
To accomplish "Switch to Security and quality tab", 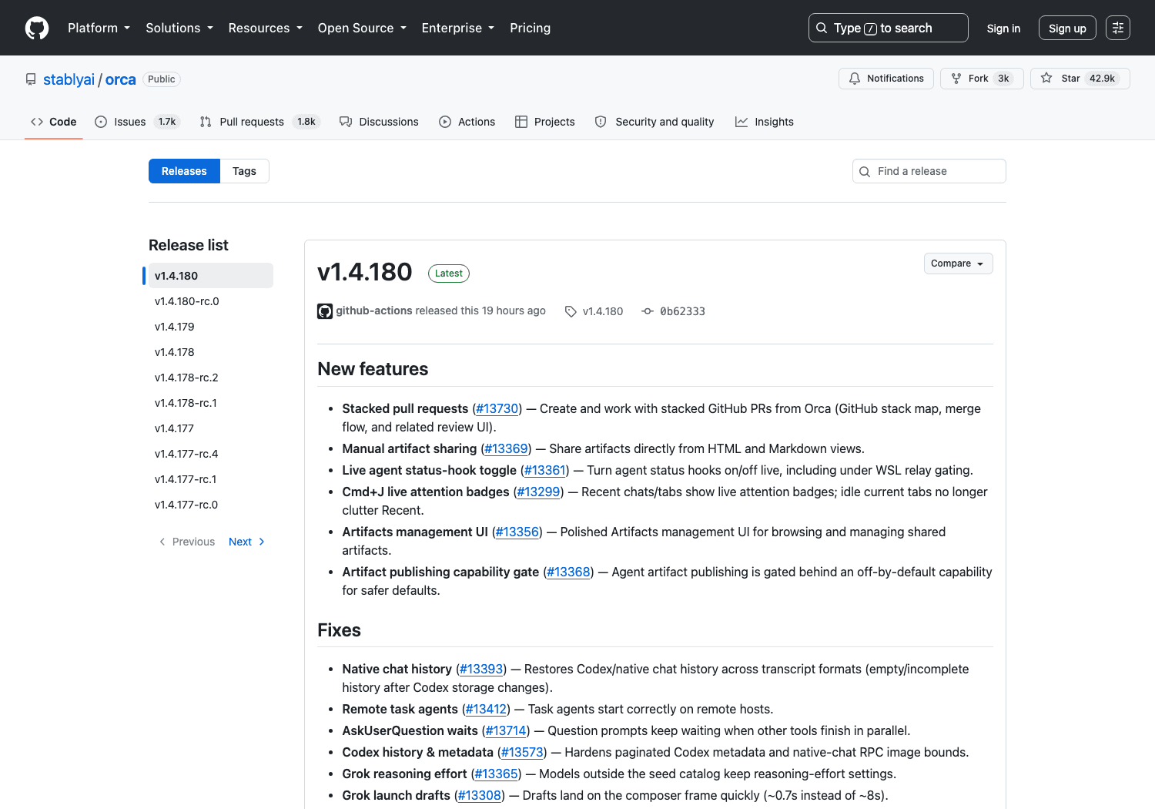I will point(654,122).
